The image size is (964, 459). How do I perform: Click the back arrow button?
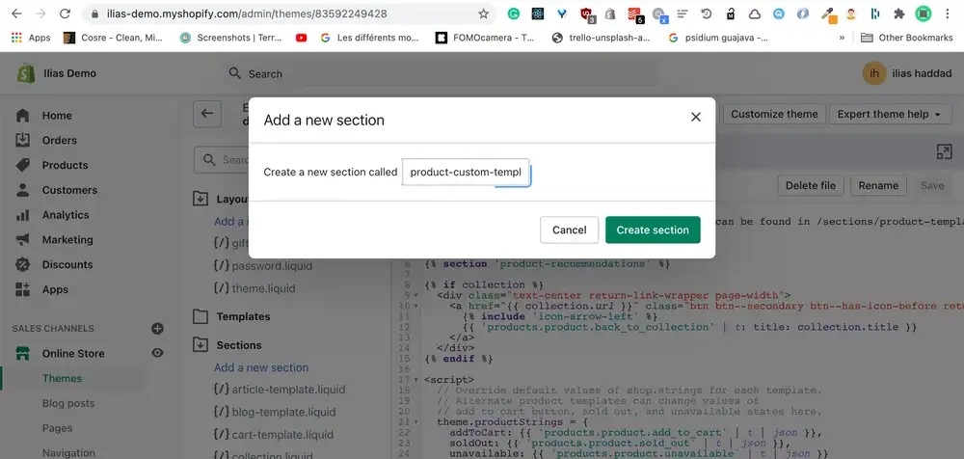(x=206, y=114)
